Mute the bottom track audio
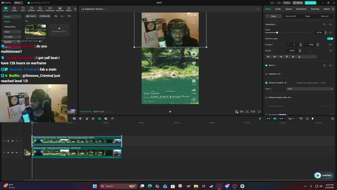The height and width of the screenshot is (190, 337). tap(17, 153)
